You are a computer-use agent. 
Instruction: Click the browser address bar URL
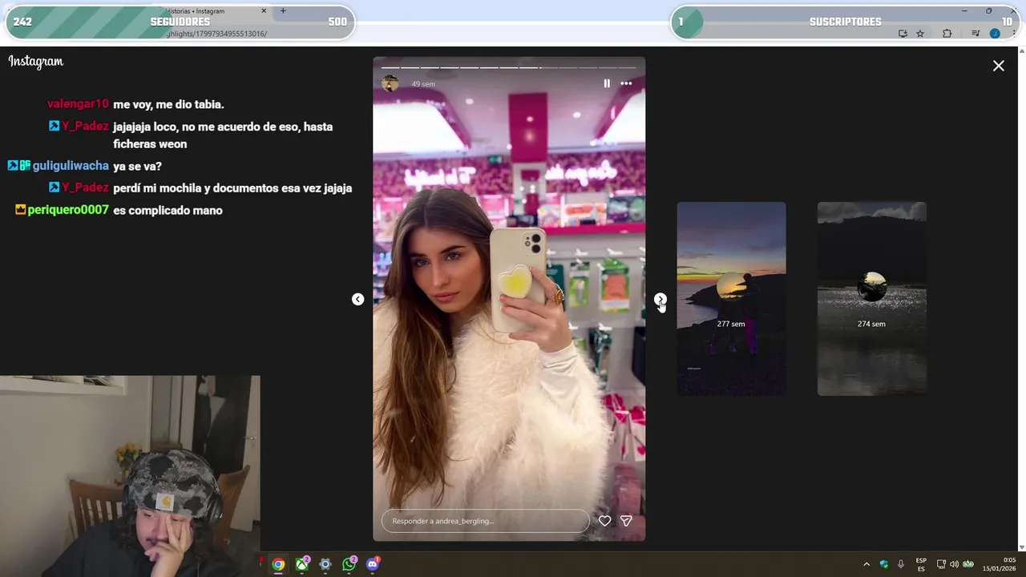(216, 34)
